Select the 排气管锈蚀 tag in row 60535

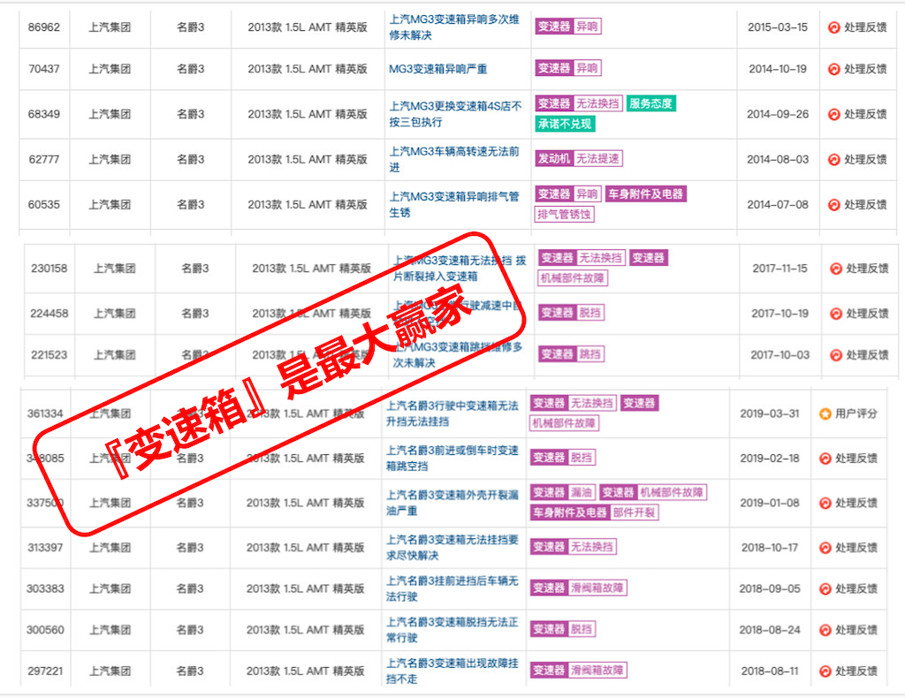point(564,215)
